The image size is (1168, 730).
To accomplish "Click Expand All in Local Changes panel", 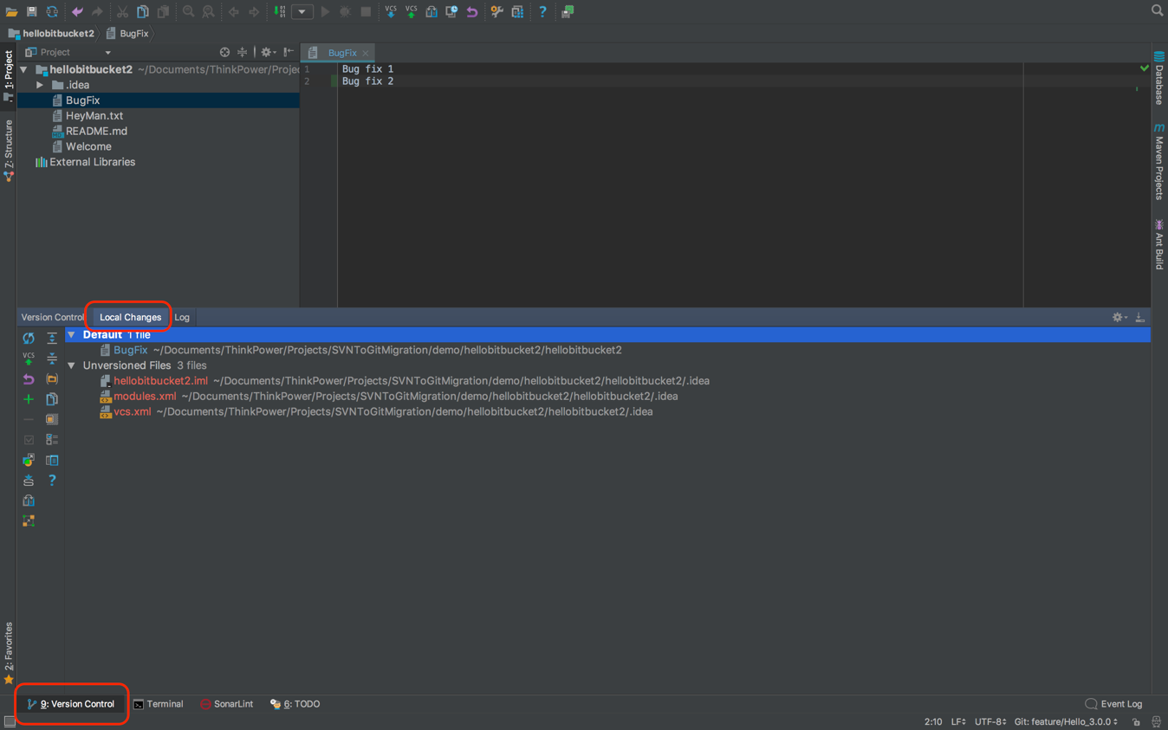I will 52,339.
